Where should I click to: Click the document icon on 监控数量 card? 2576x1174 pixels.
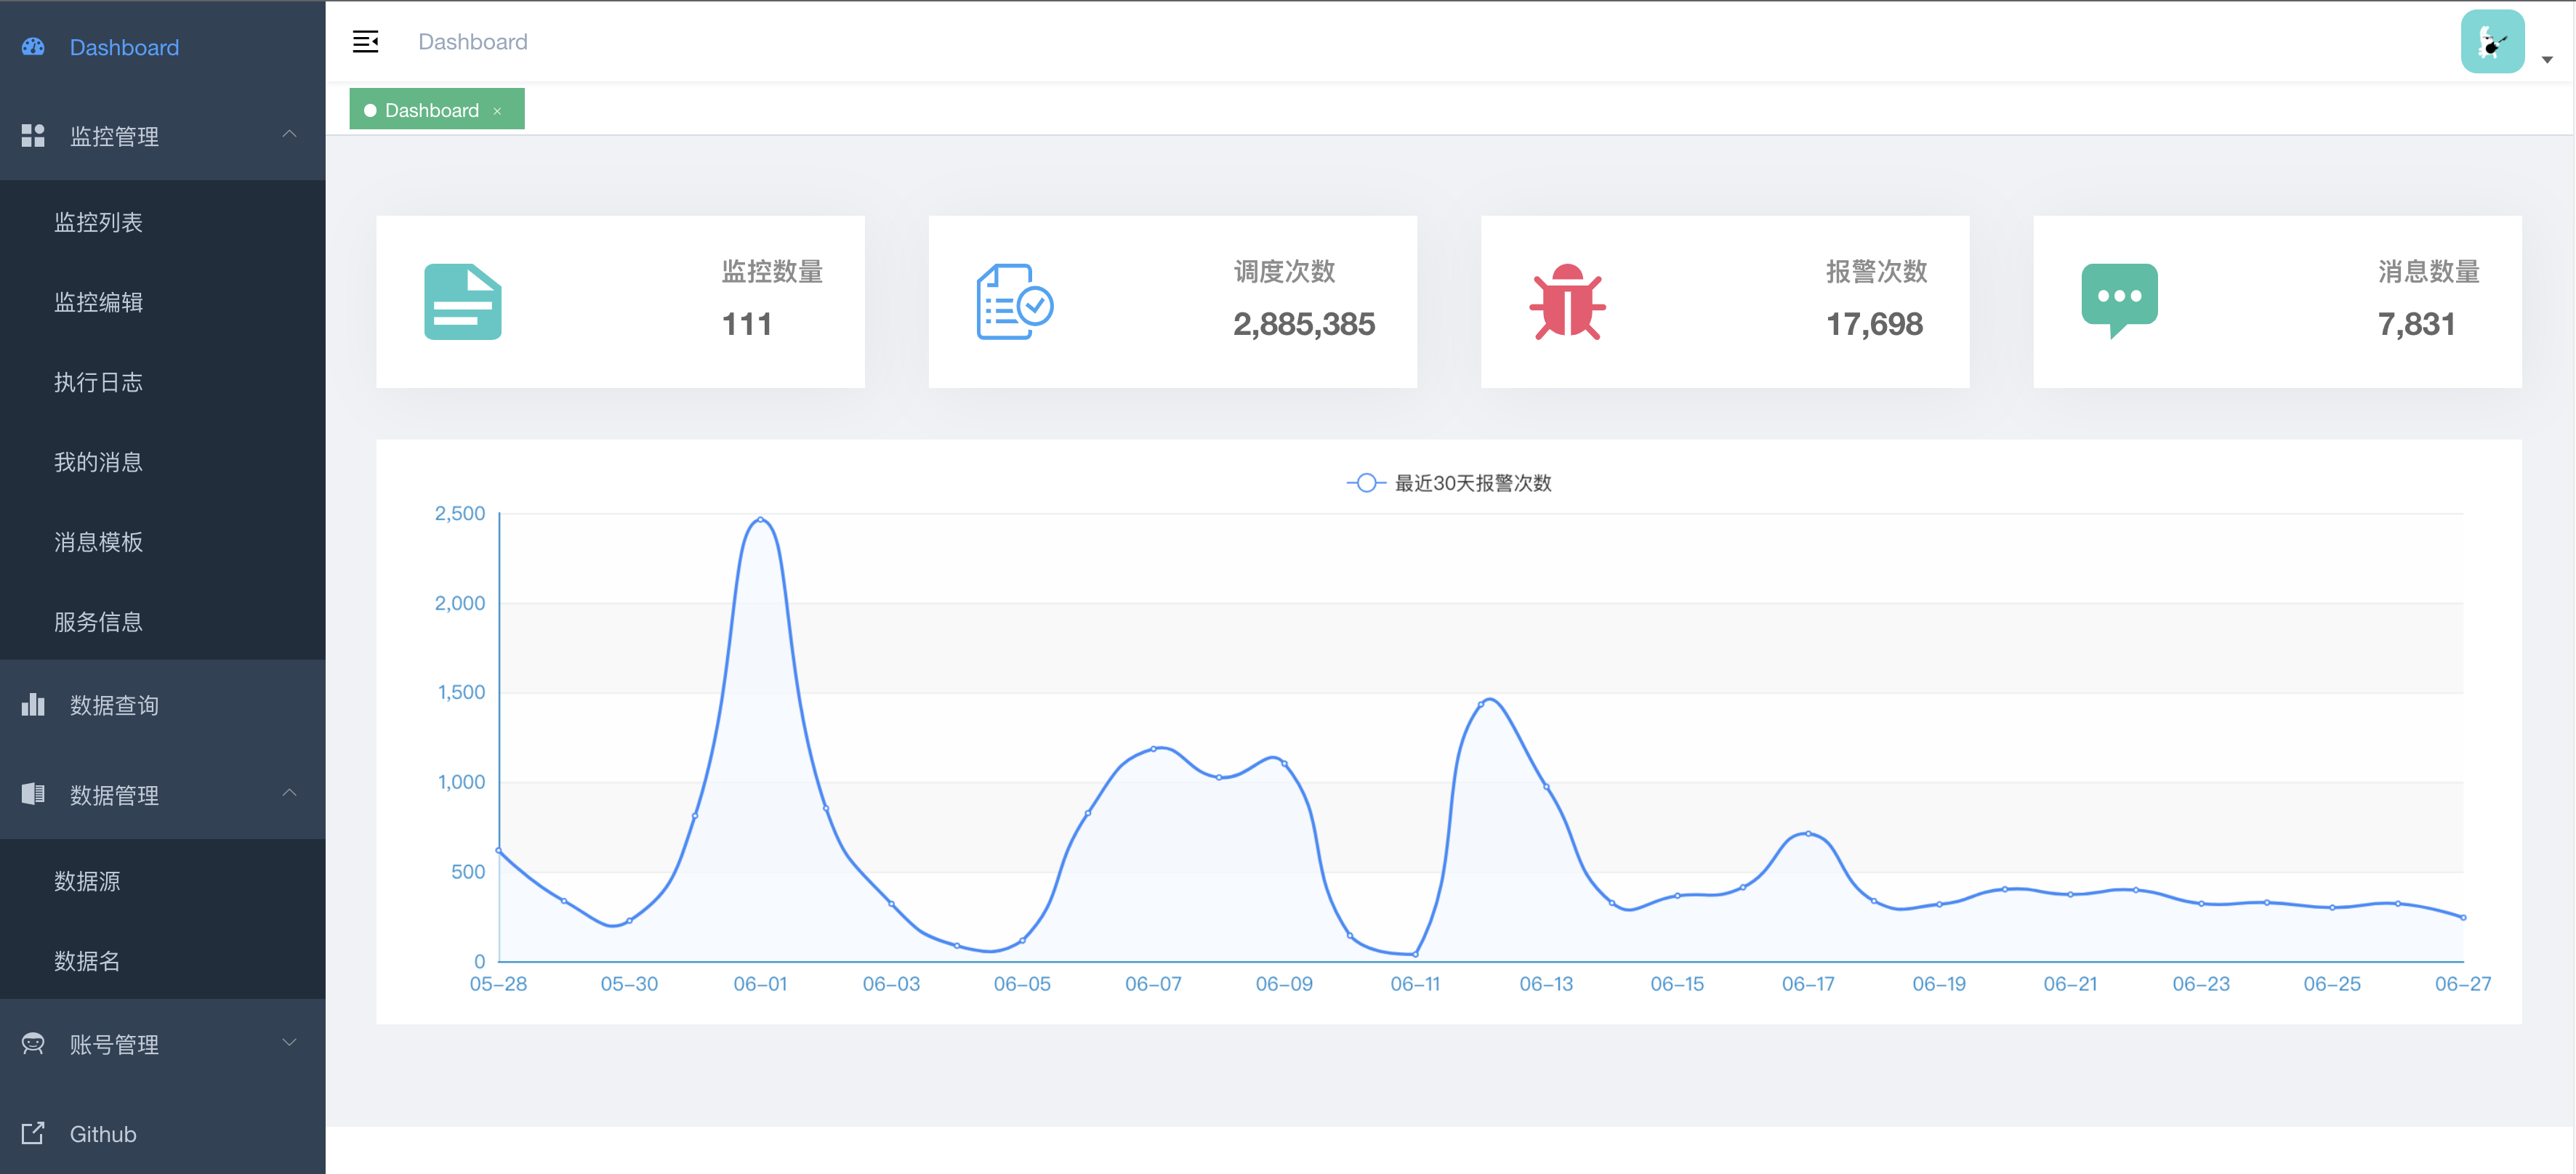462,301
